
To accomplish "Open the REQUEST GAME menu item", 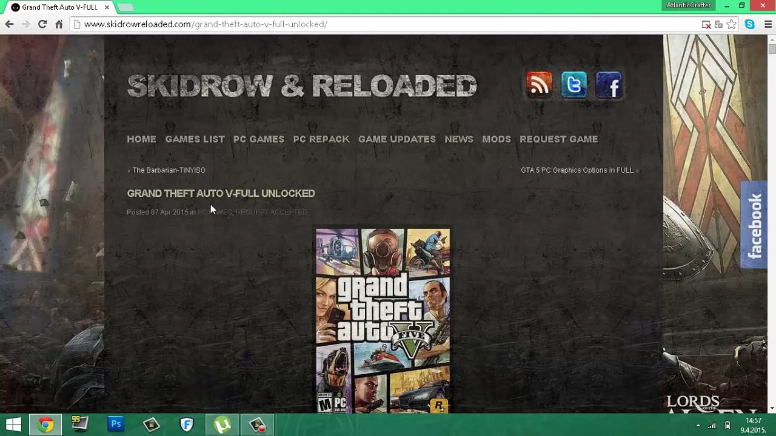I will [559, 139].
